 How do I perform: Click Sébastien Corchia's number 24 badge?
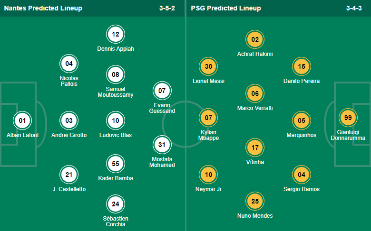click(x=116, y=204)
